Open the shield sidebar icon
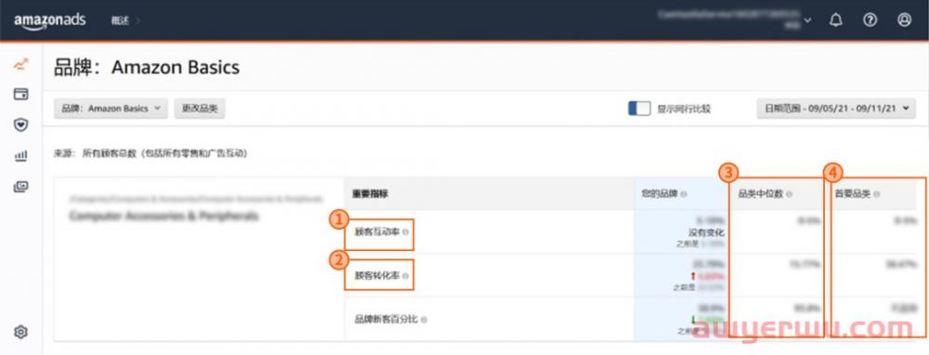Viewport: 929px width, 355px height. pos(20,125)
